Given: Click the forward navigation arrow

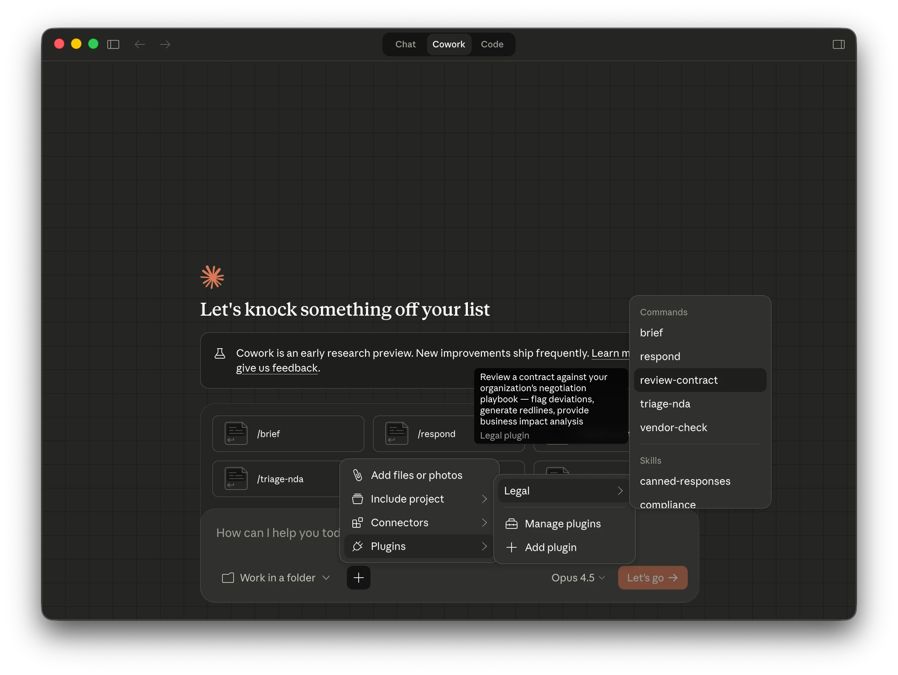Looking at the screenshot, I should click(165, 44).
